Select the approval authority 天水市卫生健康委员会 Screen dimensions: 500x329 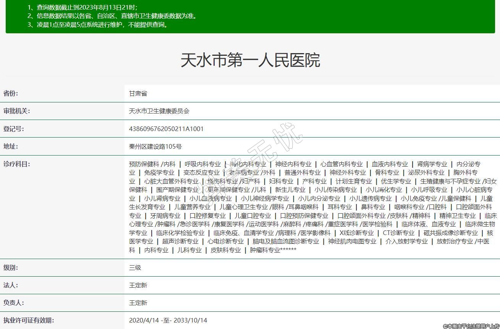(159, 111)
